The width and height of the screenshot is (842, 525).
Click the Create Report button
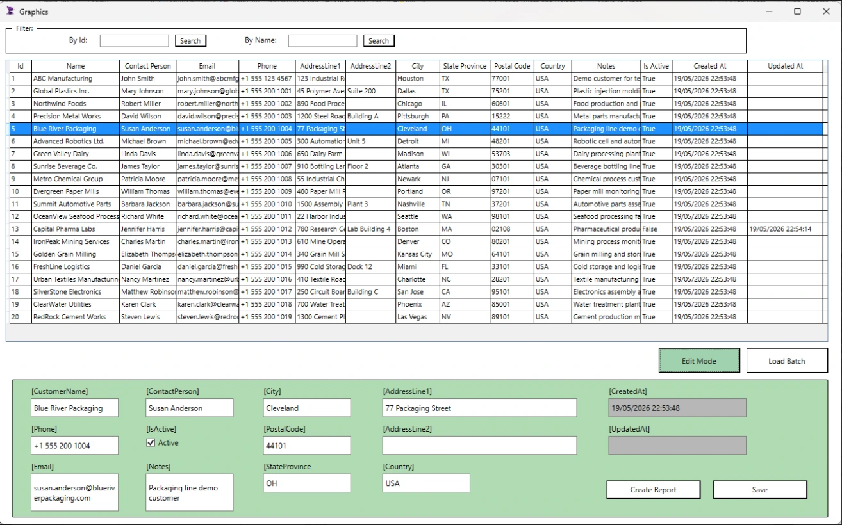pos(654,490)
